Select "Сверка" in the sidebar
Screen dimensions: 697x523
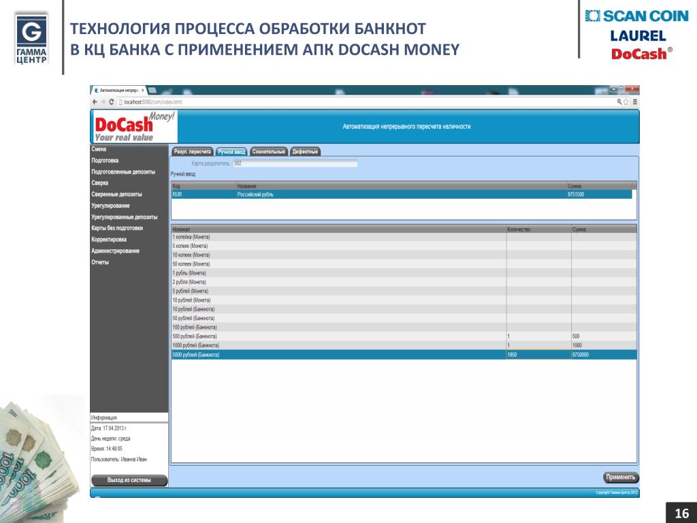tap(99, 183)
